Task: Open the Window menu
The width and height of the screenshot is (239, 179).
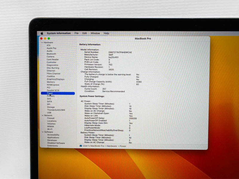Action: pyautogui.click(x=95, y=33)
